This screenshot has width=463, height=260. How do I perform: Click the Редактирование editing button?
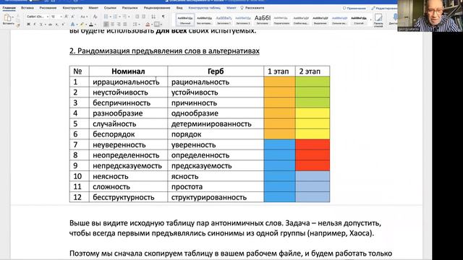click(384, 8)
